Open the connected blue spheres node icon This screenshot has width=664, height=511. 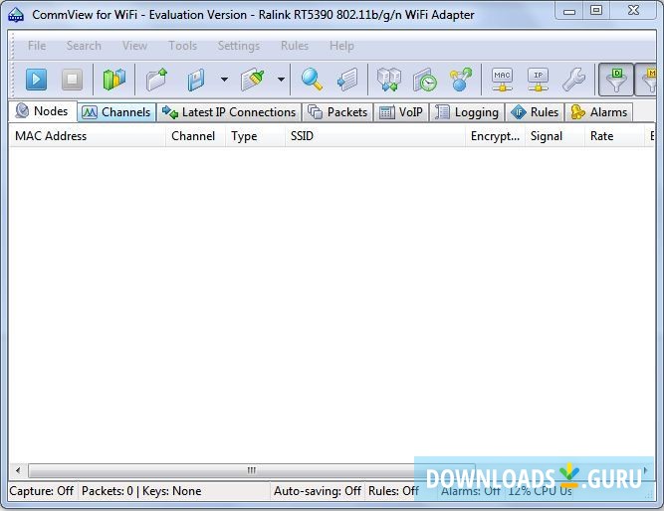pyautogui.click(x=461, y=80)
